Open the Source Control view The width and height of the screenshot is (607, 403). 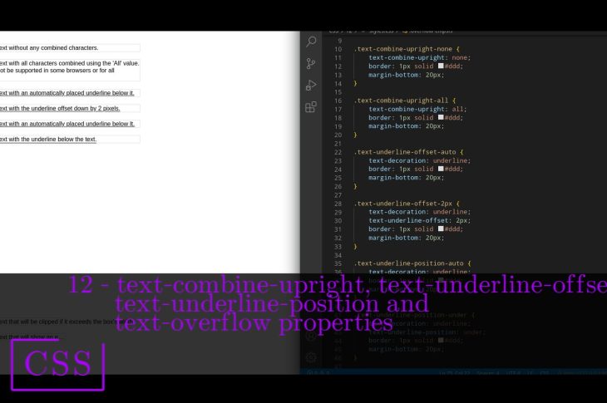tap(311, 63)
